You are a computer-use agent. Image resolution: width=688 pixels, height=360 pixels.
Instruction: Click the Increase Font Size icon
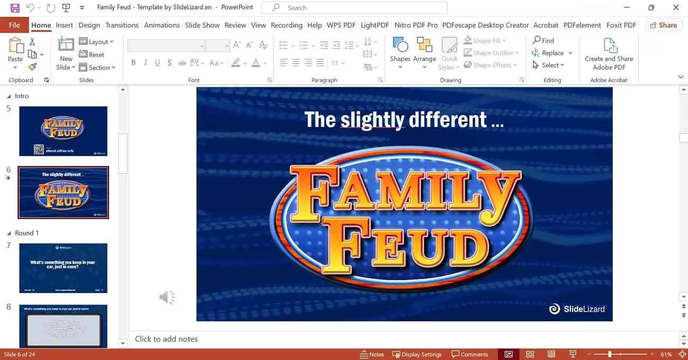point(237,45)
